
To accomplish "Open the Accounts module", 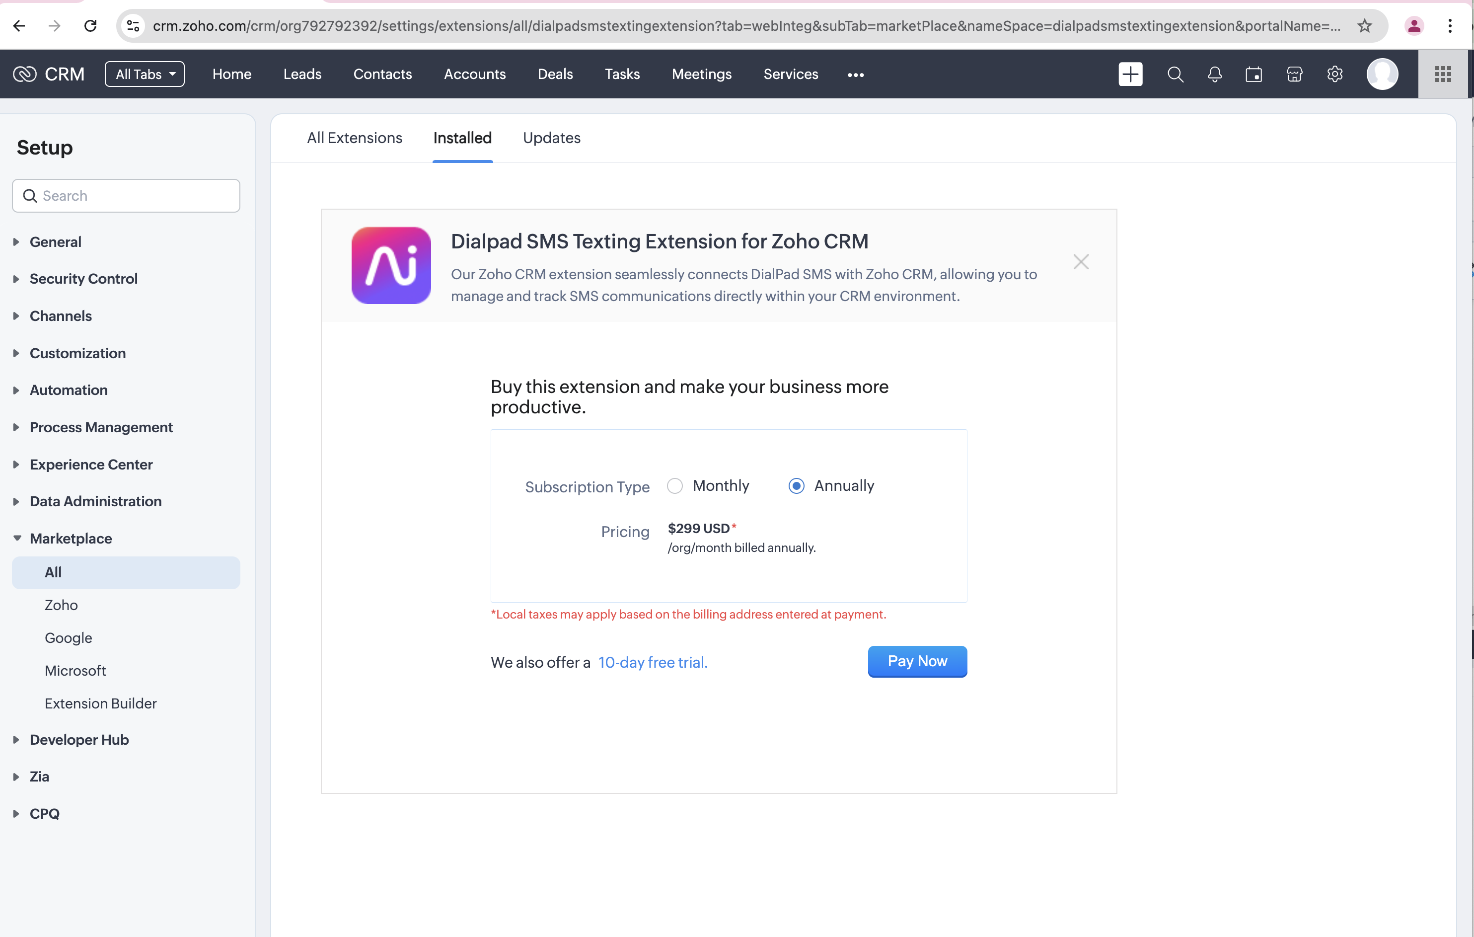I will pyautogui.click(x=474, y=74).
